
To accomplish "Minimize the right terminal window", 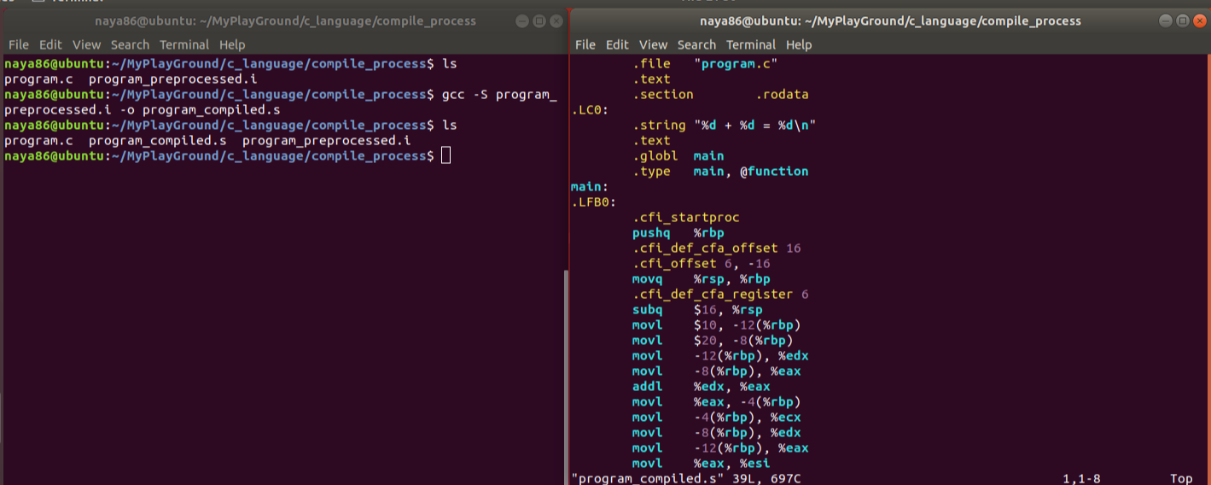I will [1165, 20].
